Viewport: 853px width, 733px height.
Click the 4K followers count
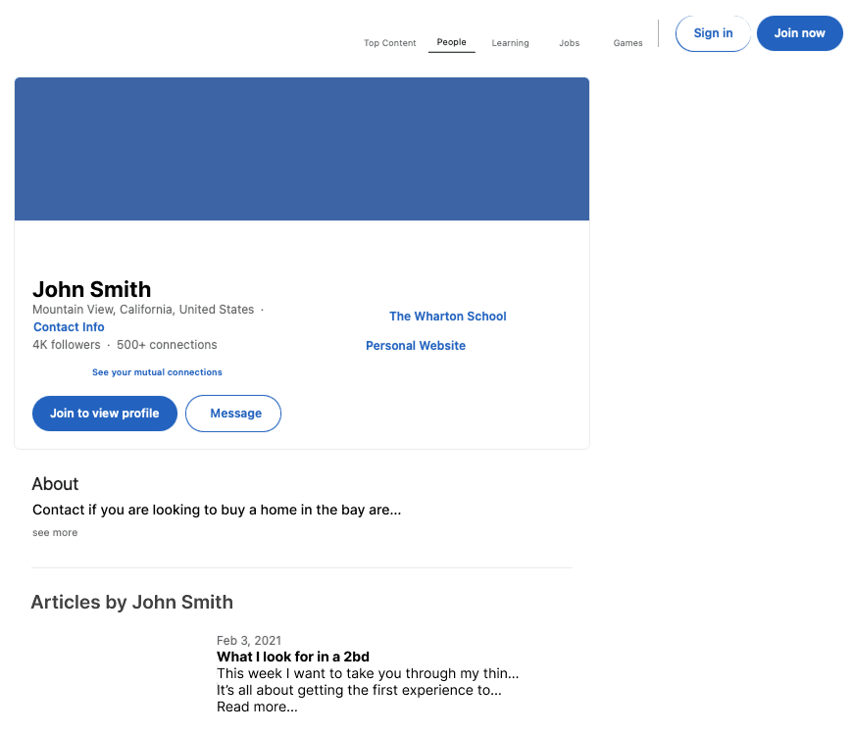point(66,345)
